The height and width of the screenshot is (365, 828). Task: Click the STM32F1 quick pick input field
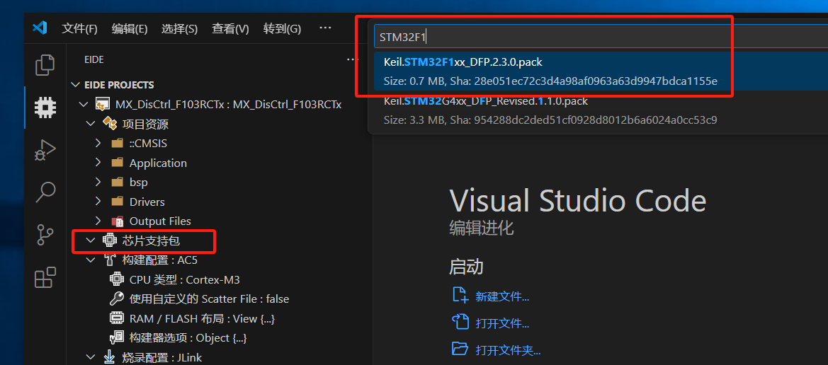[x=601, y=37]
